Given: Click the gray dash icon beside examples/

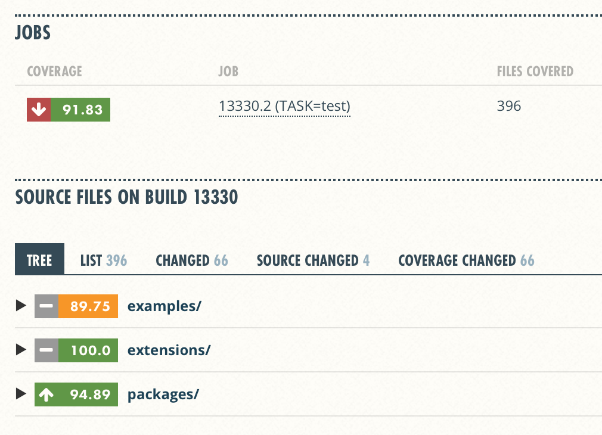Looking at the screenshot, I should 46,306.
